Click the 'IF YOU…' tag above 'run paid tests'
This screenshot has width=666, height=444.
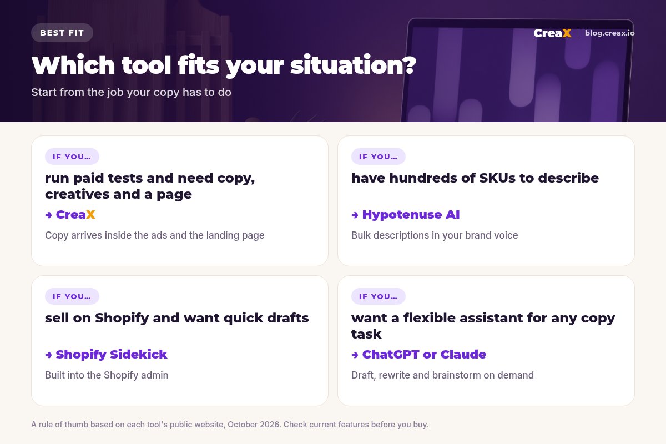point(72,157)
